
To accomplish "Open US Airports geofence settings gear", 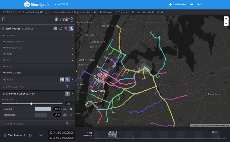I will point(67,94).
